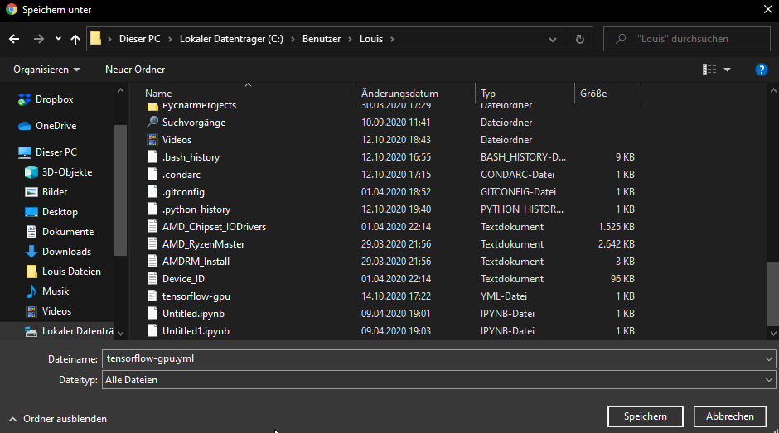Click the back navigation arrow
Screen dimensions: 779x433
(x=14, y=39)
